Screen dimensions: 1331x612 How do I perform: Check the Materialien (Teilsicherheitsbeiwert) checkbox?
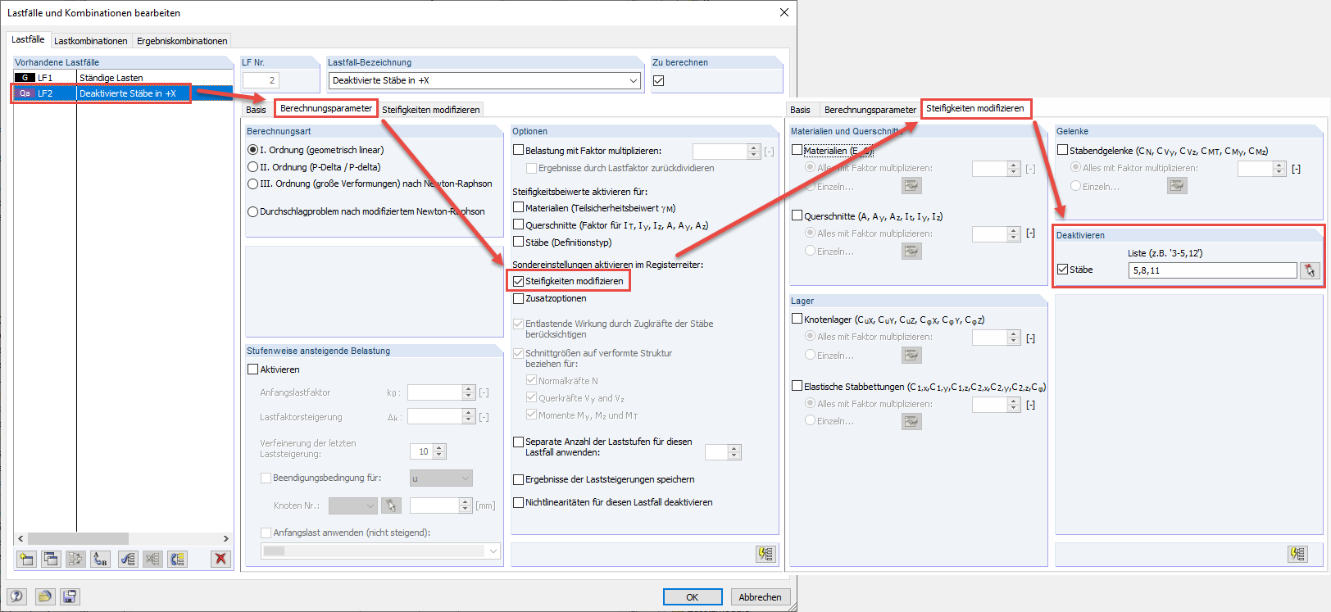coord(518,207)
